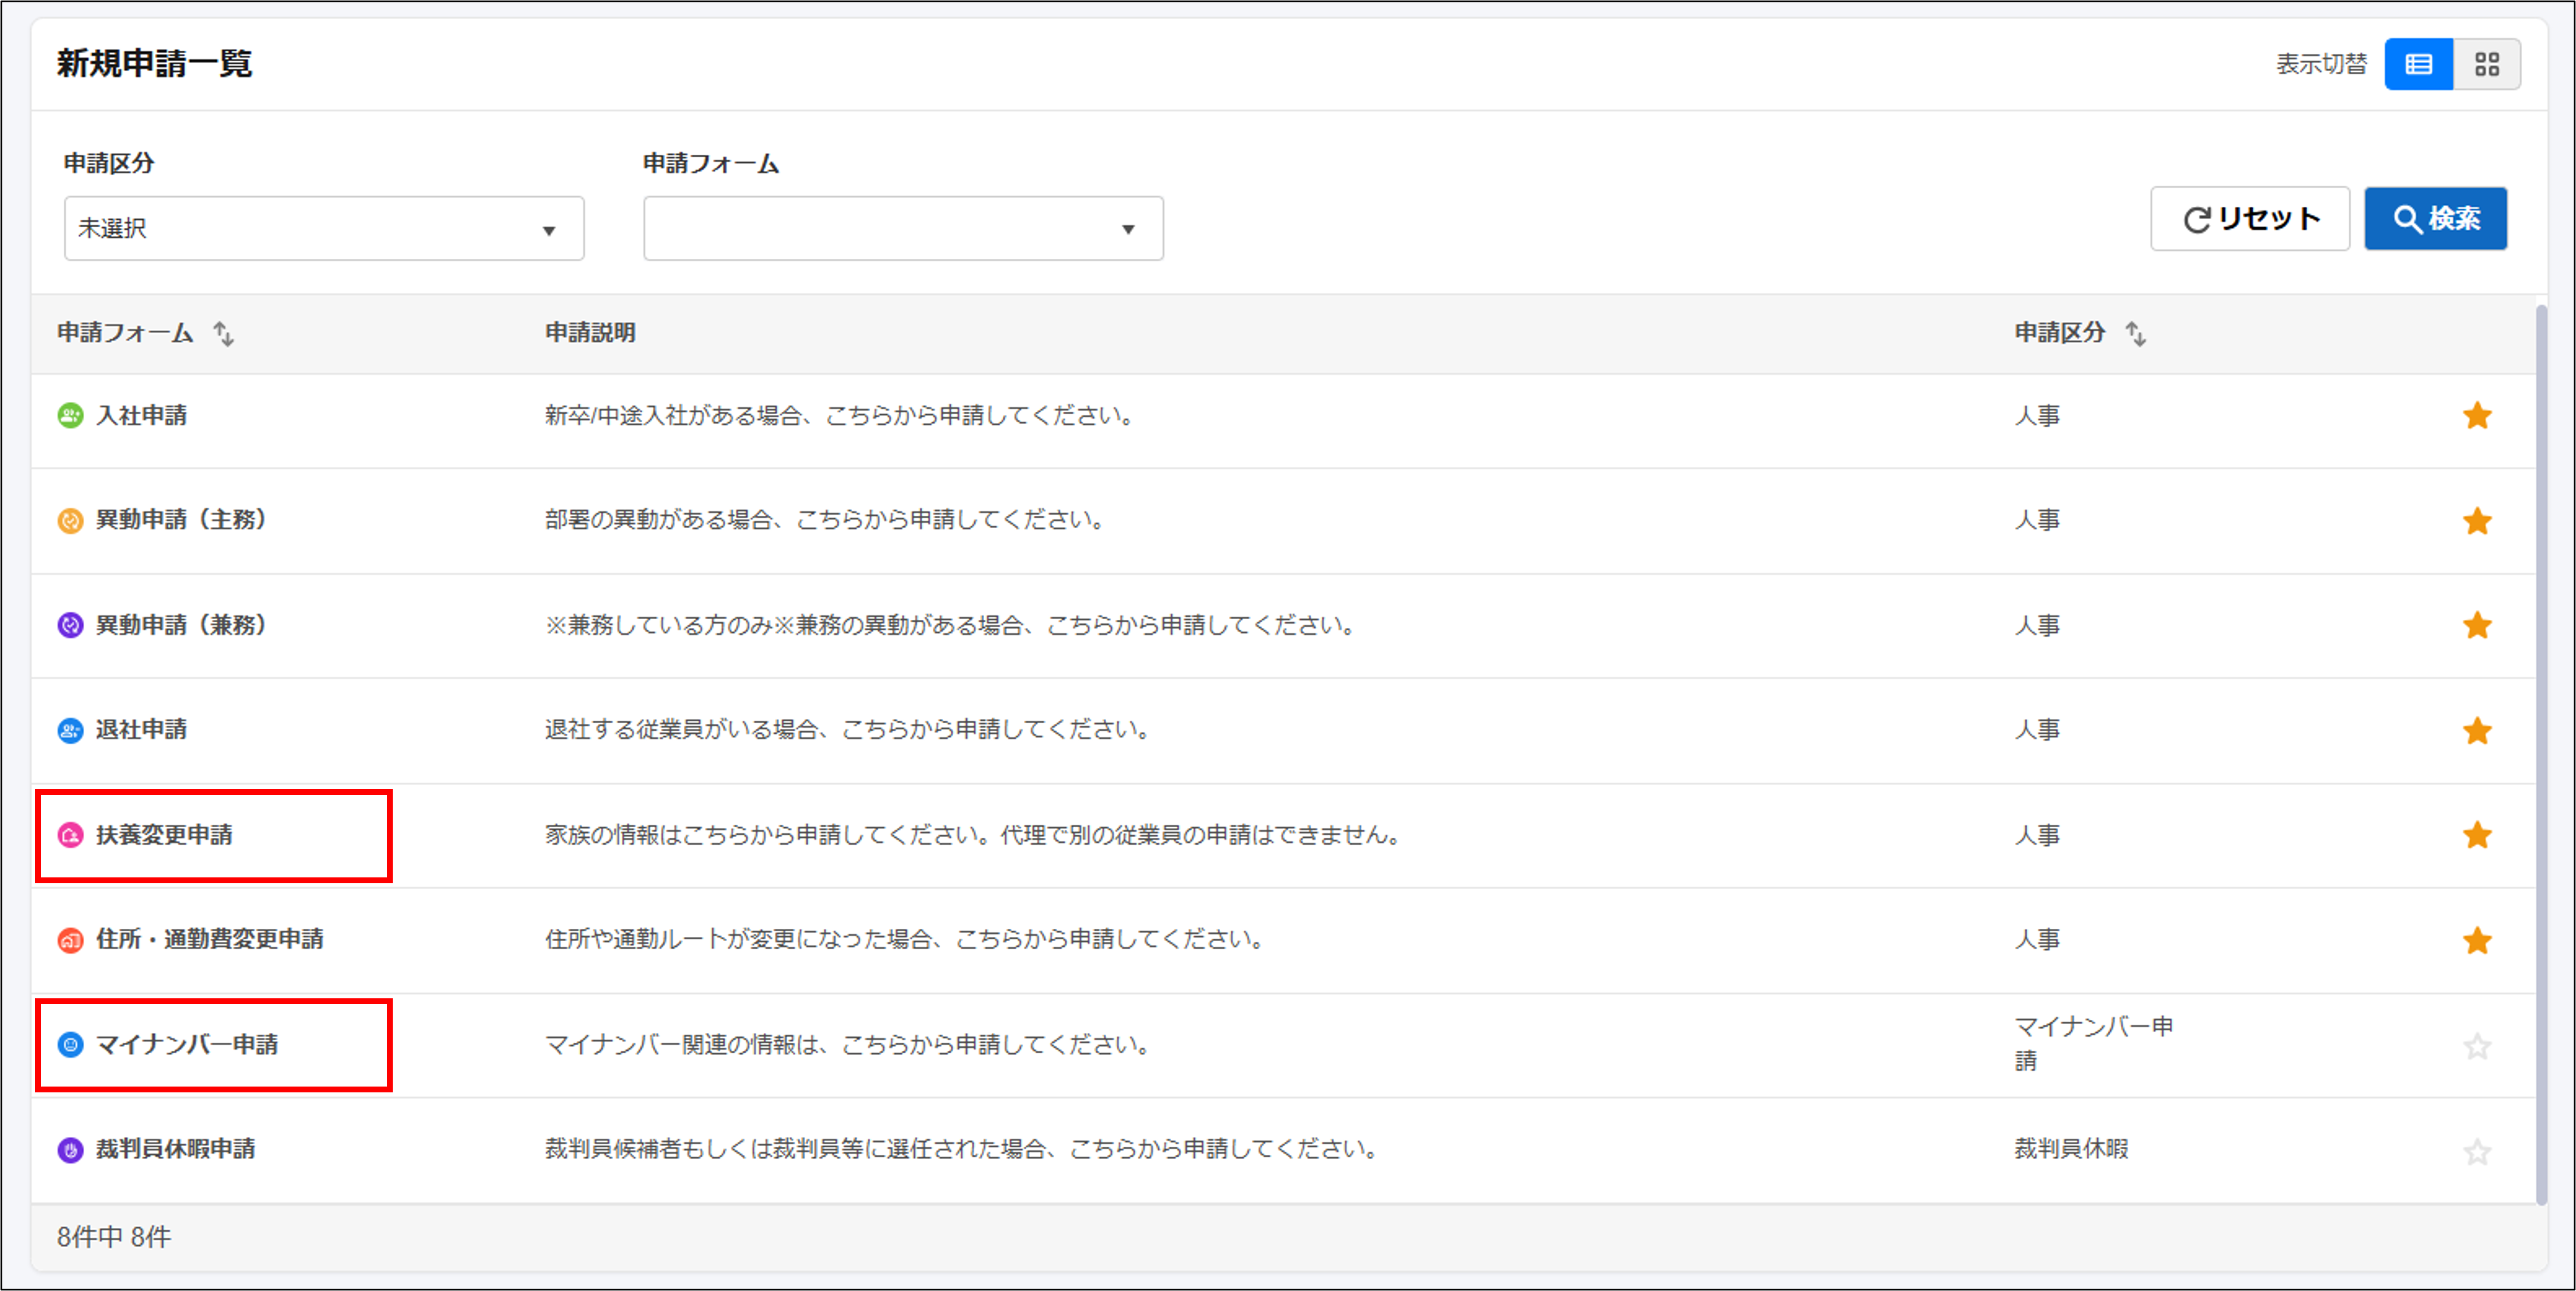Switch to grid view display
Image resolution: width=2576 pixels, height=1291 pixels.
pos(2486,65)
